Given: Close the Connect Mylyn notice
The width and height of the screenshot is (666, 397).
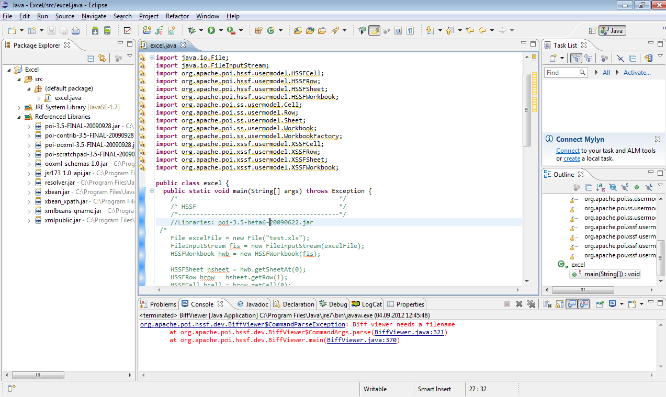Looking at the screenshot, I should click(x=658, y=139).
